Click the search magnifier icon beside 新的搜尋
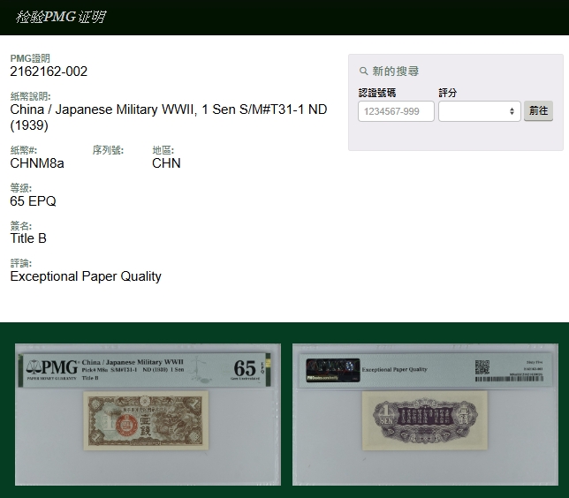The image size is (569, 498). 363,72
